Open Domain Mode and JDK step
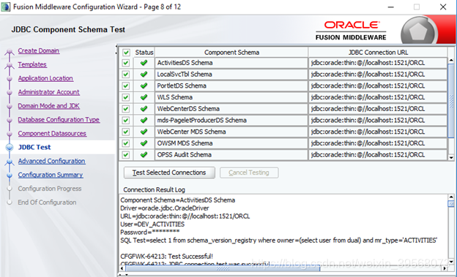The width and height of the screenshot is (457, 277). (48, 106)
